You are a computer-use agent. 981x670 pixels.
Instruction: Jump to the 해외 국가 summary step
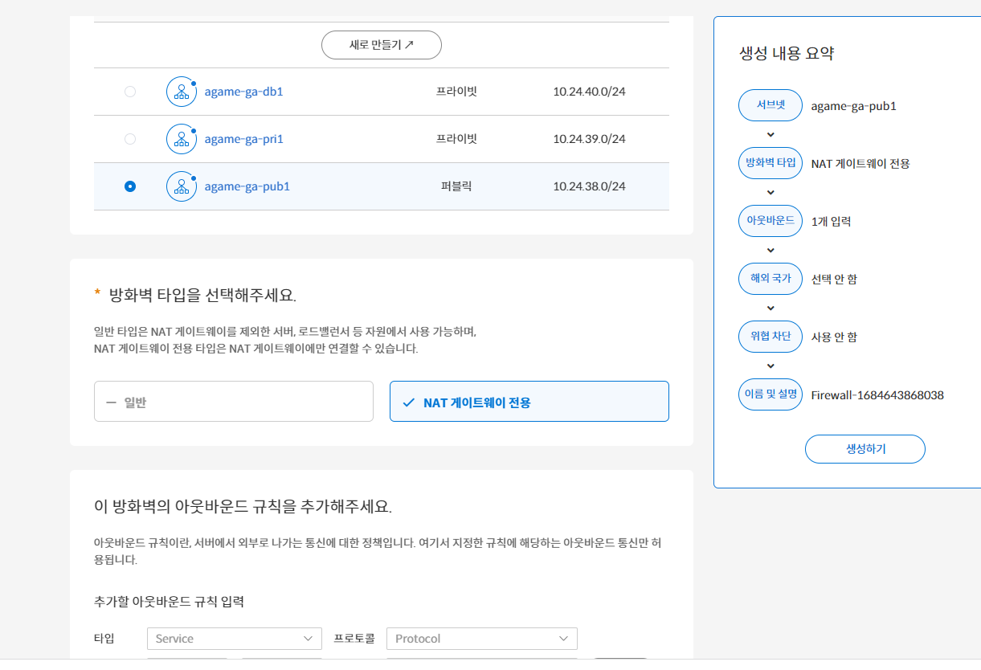tap(770, 279)
